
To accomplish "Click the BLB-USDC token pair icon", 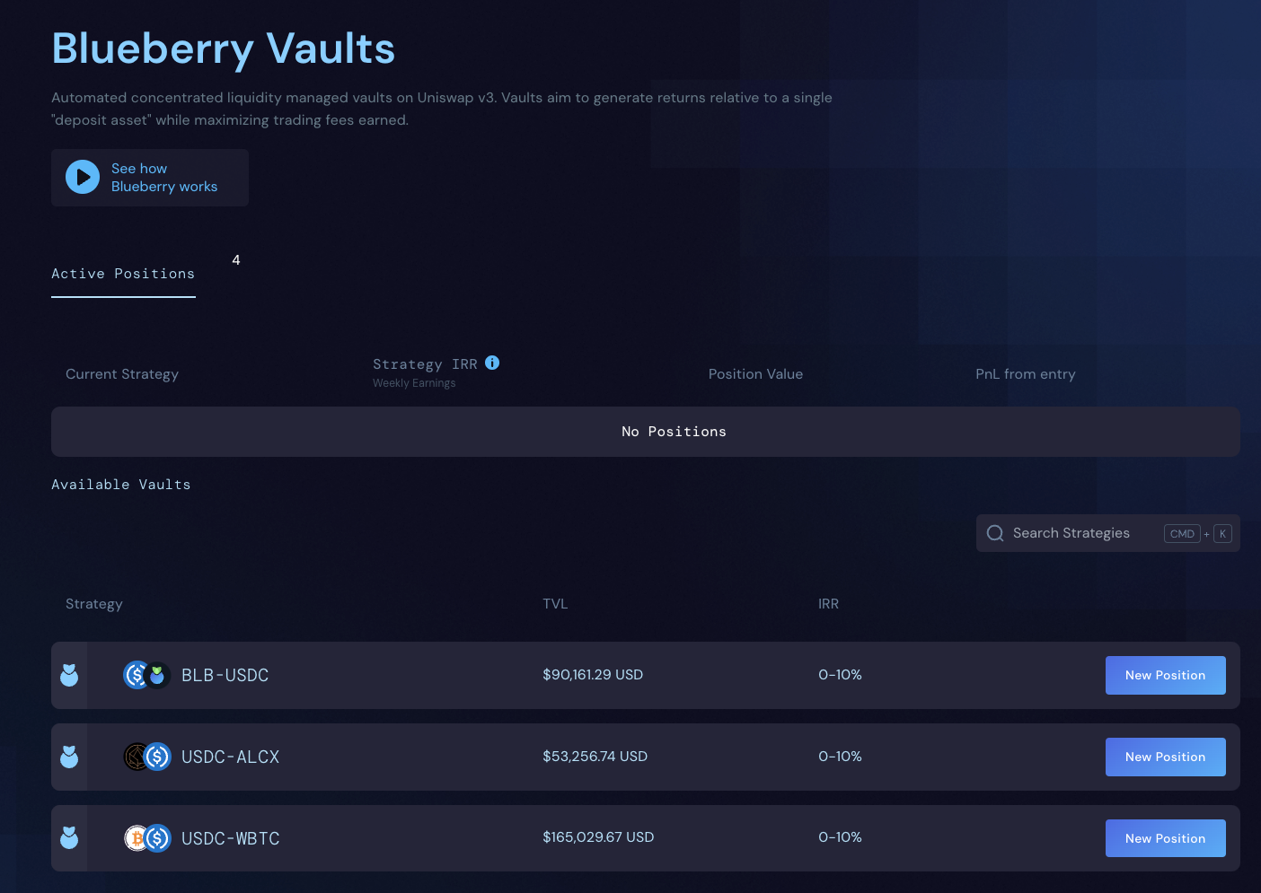I will (146, 675).
